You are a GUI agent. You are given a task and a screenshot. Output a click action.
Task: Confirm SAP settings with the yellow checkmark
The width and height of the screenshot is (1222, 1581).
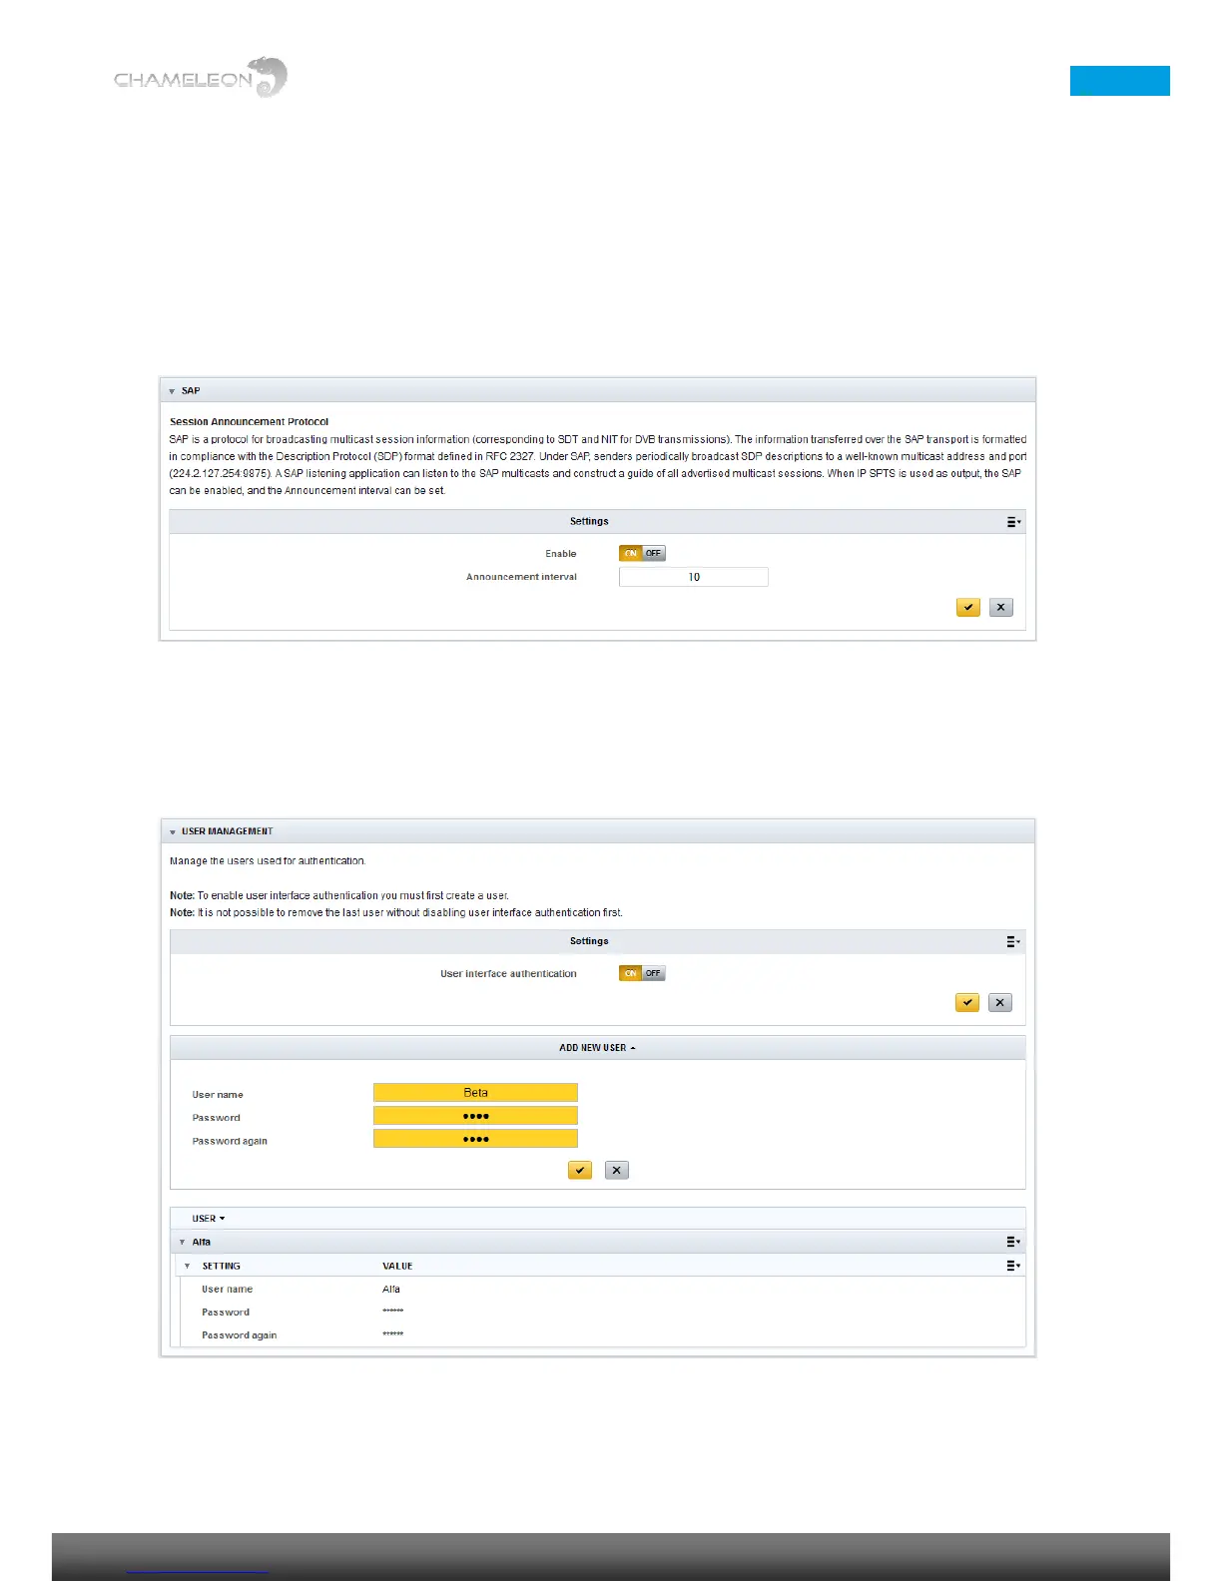point(967,607)
